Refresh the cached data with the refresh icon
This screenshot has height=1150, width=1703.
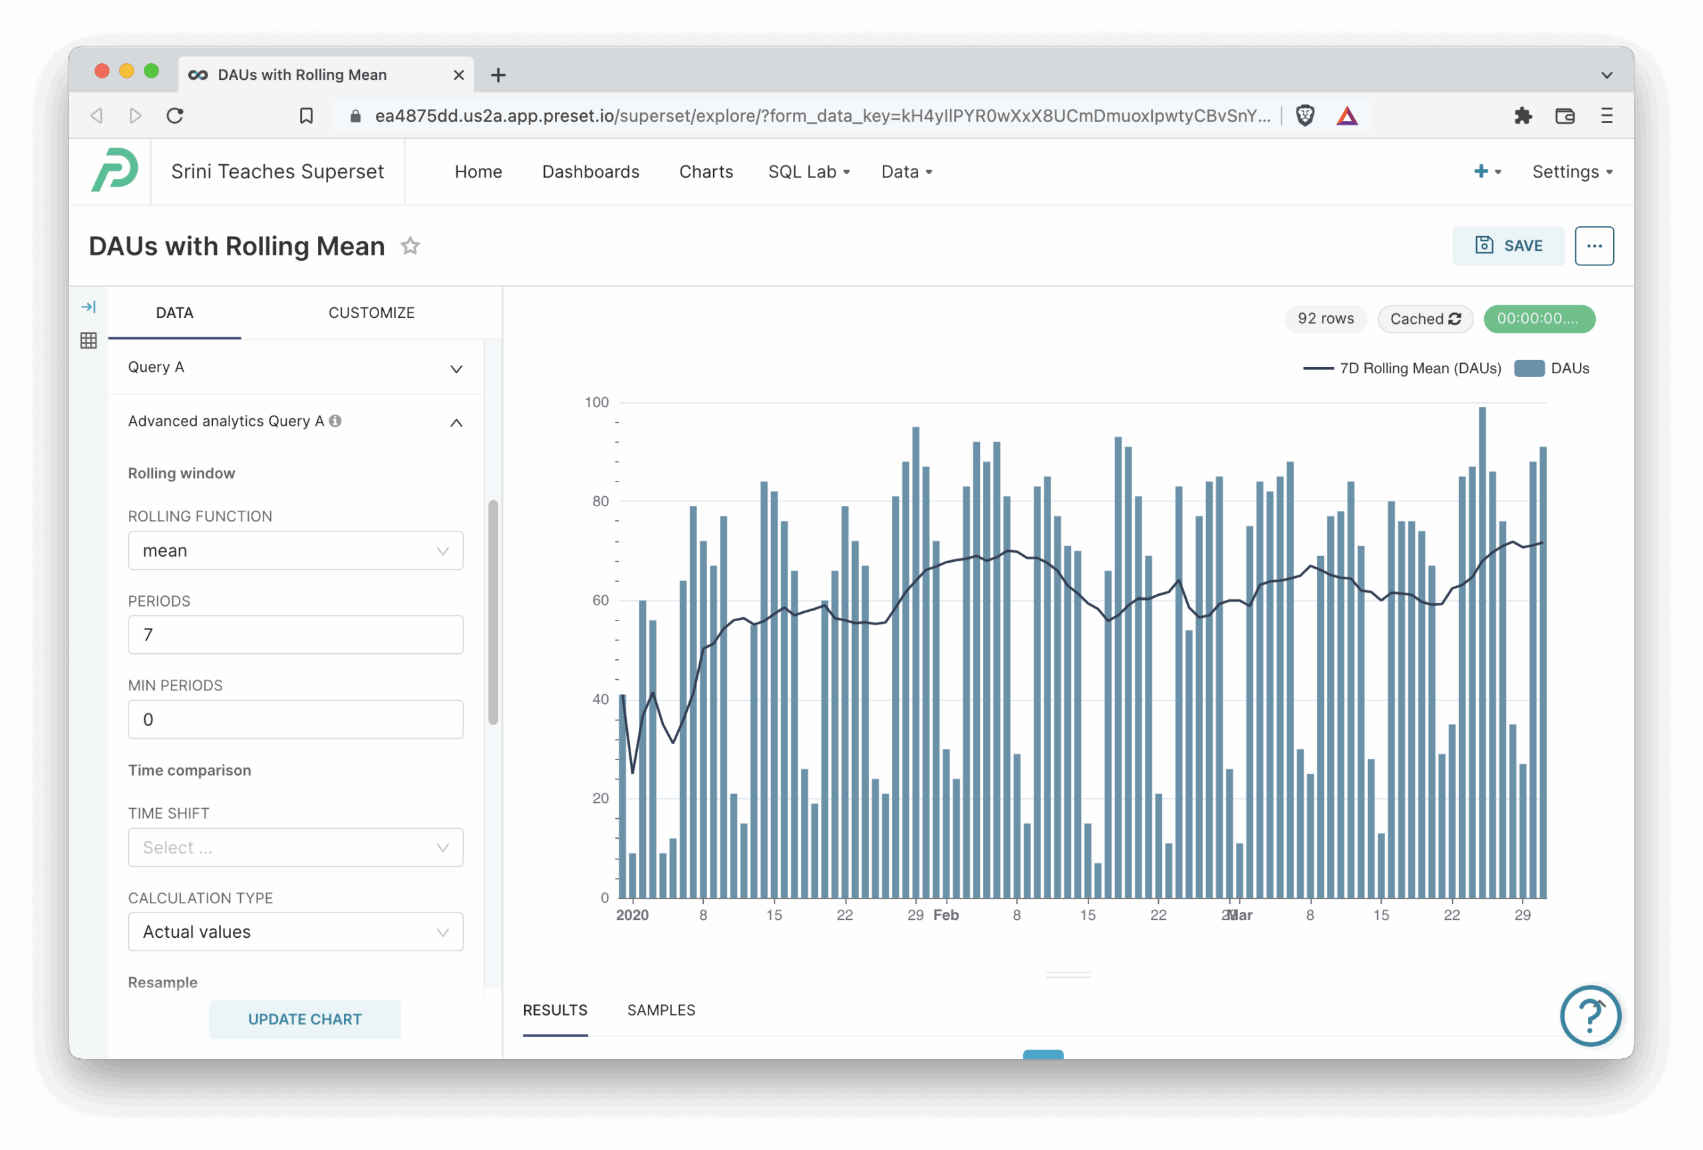coord(1456,319)
